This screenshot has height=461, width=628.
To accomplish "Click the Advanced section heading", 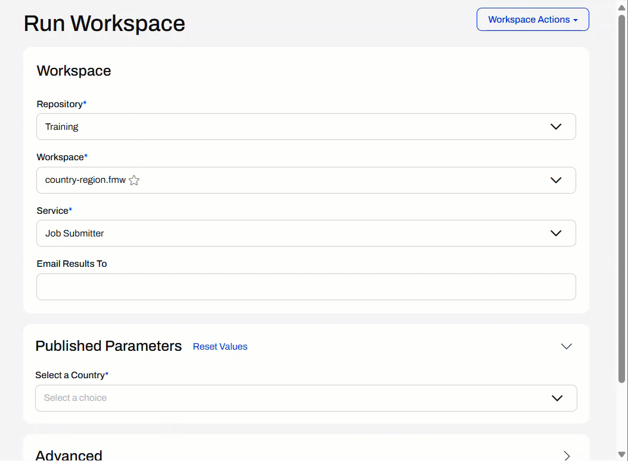I will 69,455.
